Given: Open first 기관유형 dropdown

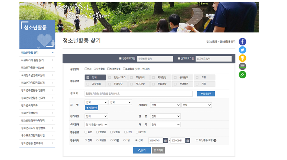Looking at the screenshot, I should tap(165, 105).
